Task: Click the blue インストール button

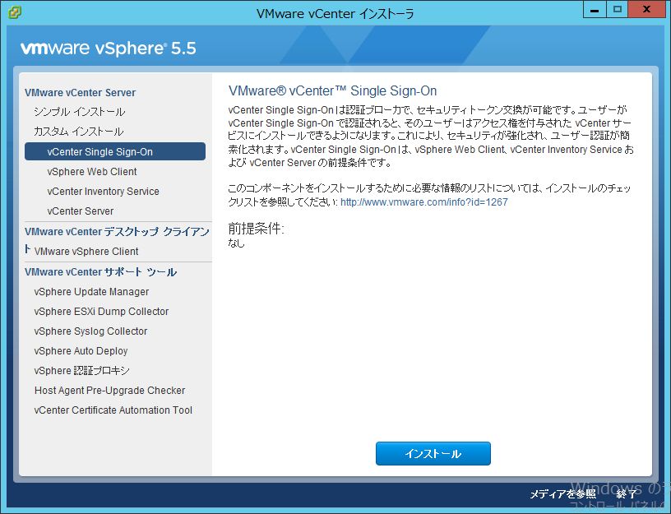Action: [x=433, y=454]
